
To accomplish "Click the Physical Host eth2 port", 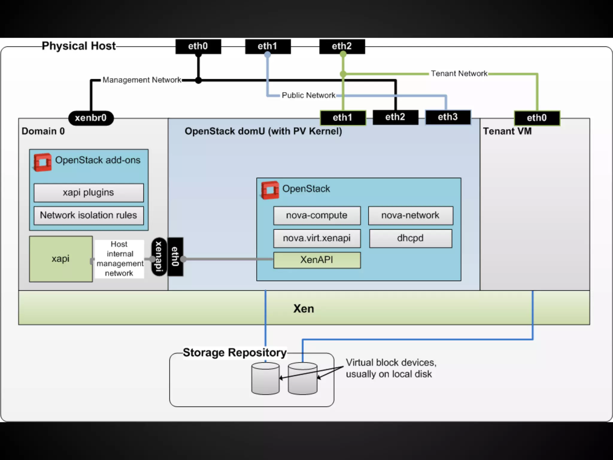I will [x=342, y=46].
